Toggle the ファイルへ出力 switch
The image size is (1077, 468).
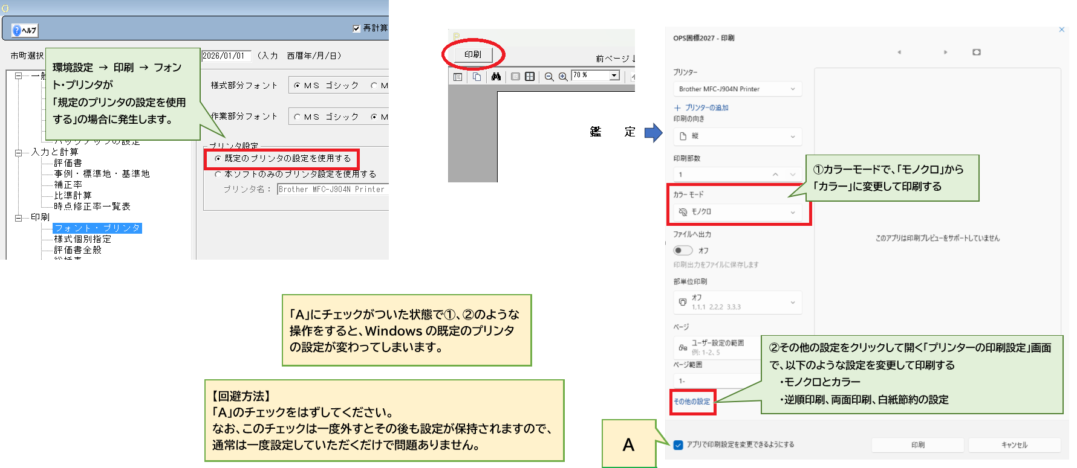point(683,250)
